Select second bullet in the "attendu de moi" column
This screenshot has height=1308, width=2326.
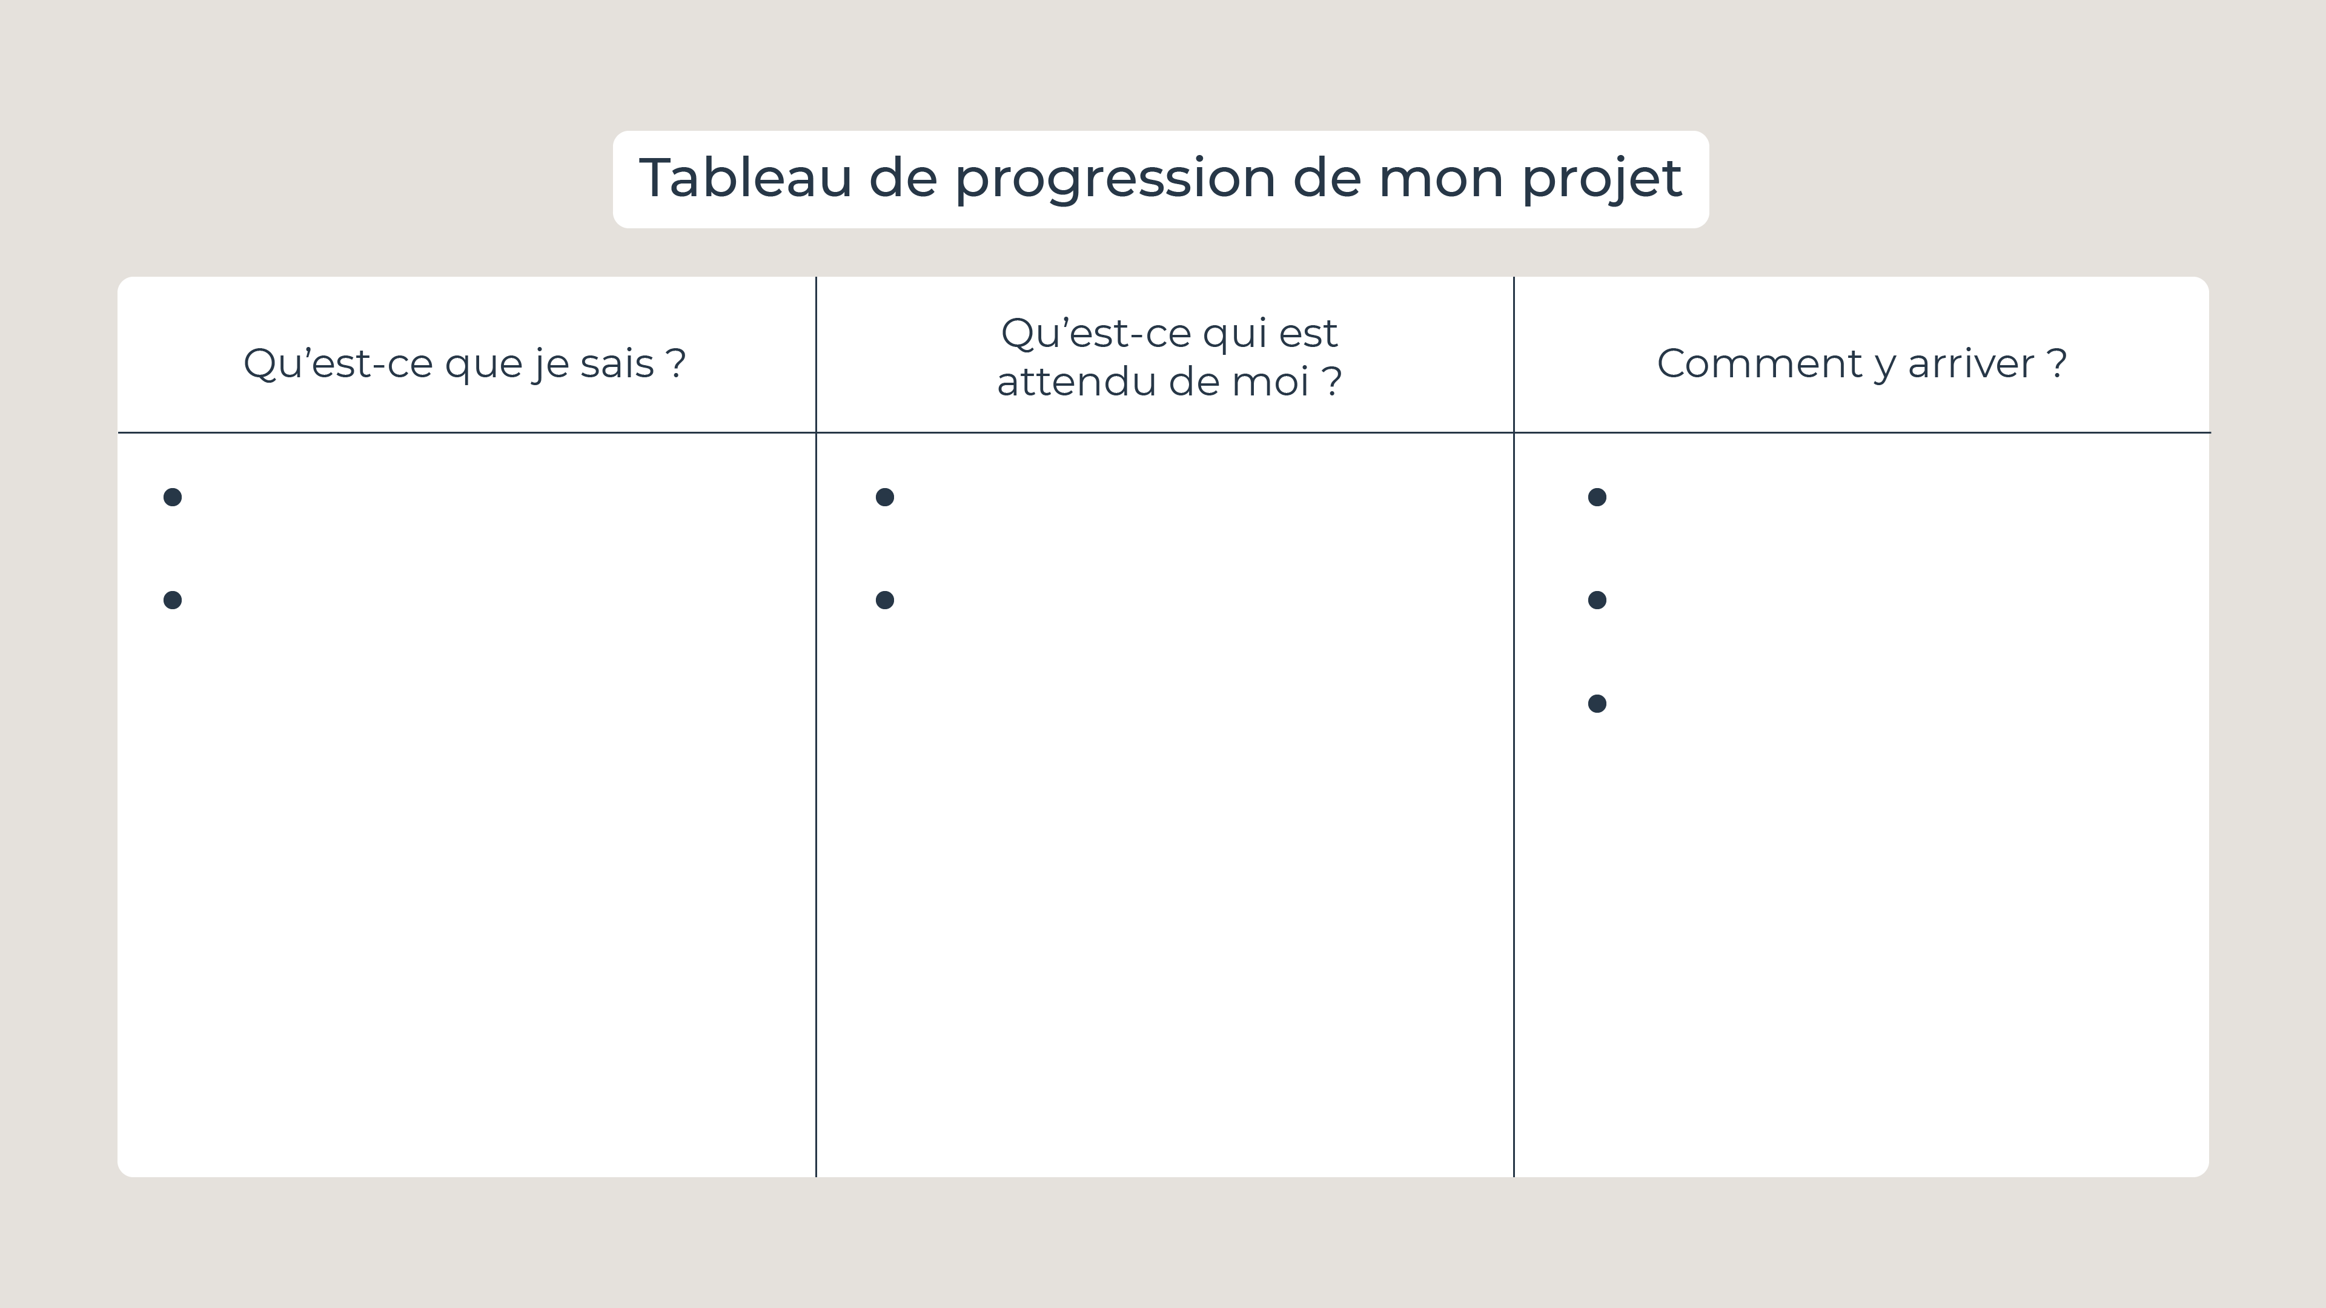point(885,600)
